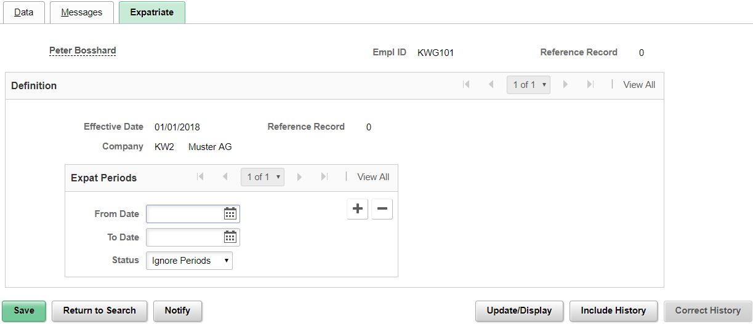Show next row in Expat Periods

[x=300, y=177]
